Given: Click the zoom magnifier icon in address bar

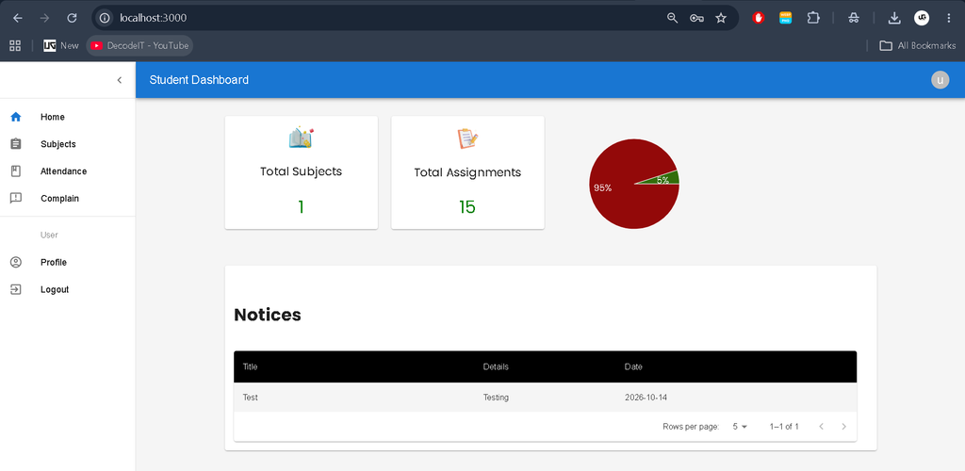Looking at the screenshot, I should pos(672,18).
